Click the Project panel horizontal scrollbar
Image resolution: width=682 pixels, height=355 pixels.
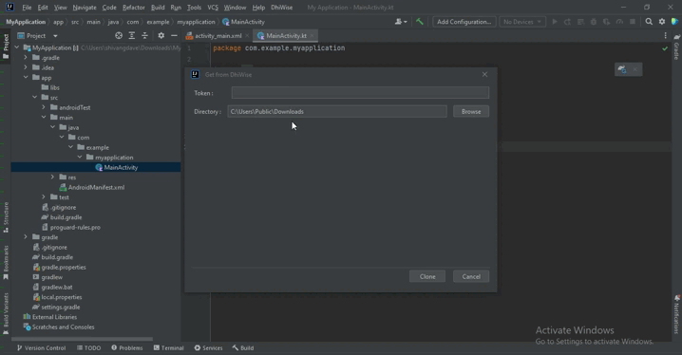click(83, 339)
